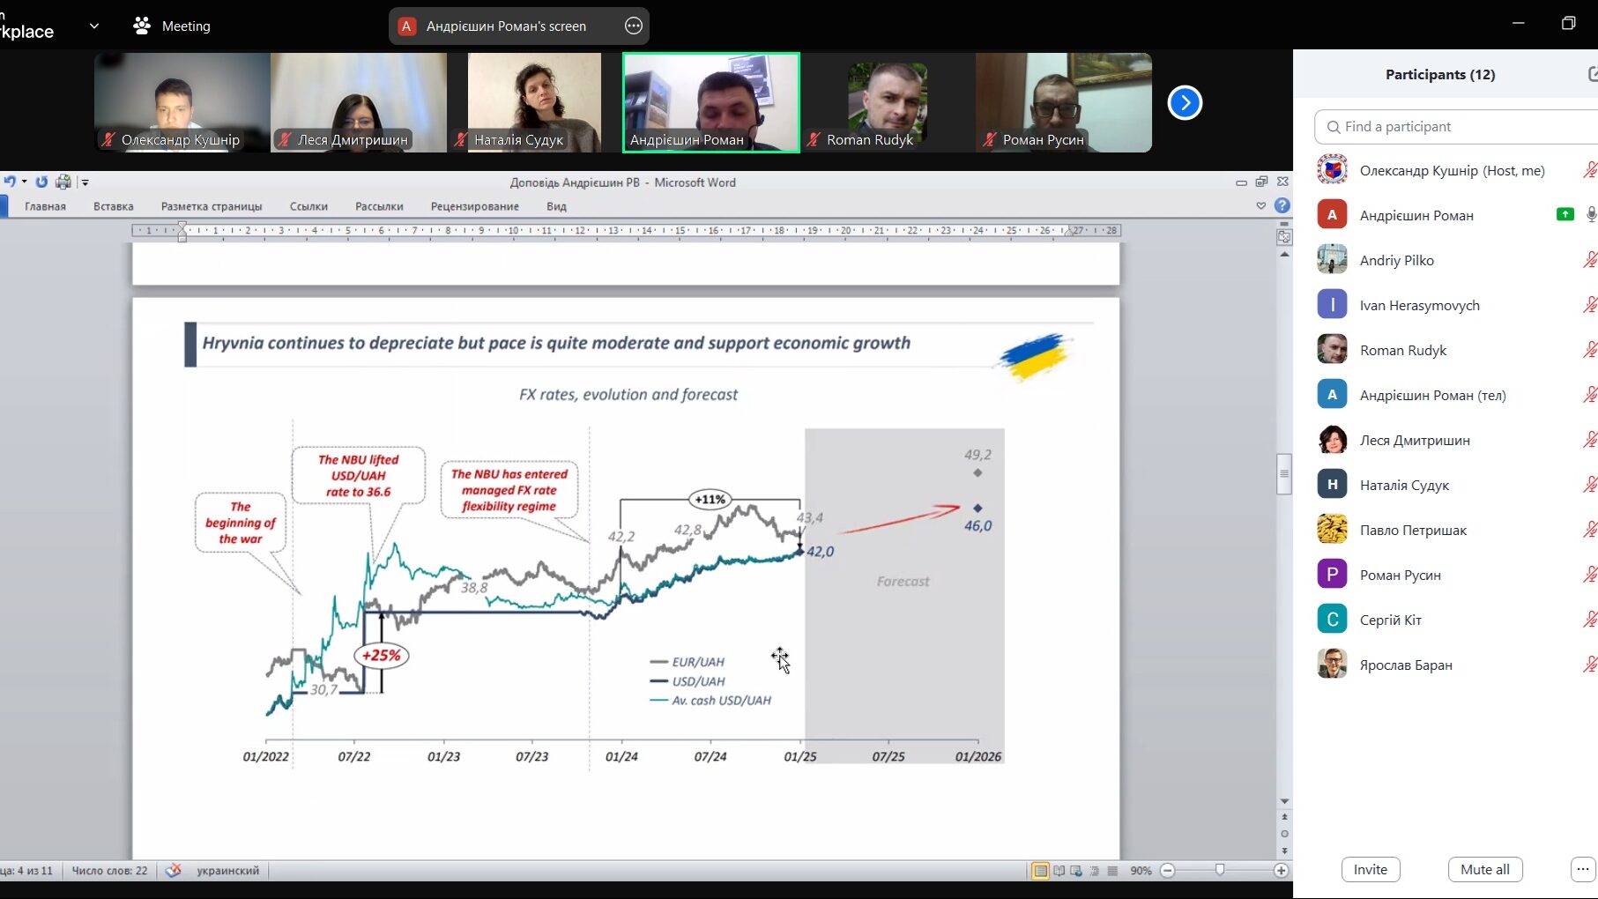Click the Invite button
This screenshot has width=1598, height=899.
(1370, 869)
